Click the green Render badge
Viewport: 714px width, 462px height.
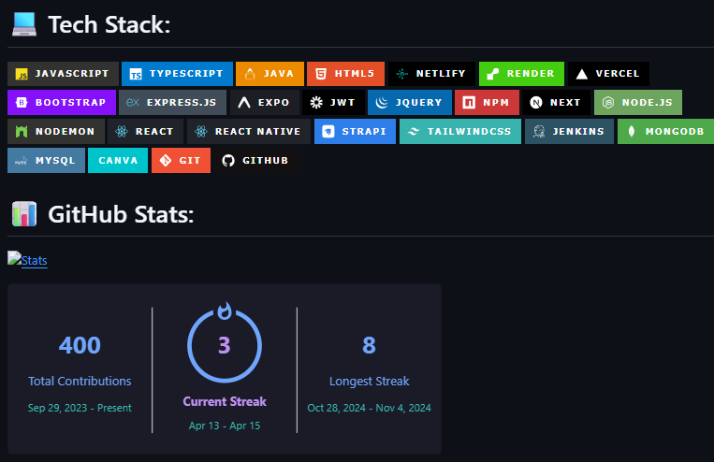tap(521, 74)
